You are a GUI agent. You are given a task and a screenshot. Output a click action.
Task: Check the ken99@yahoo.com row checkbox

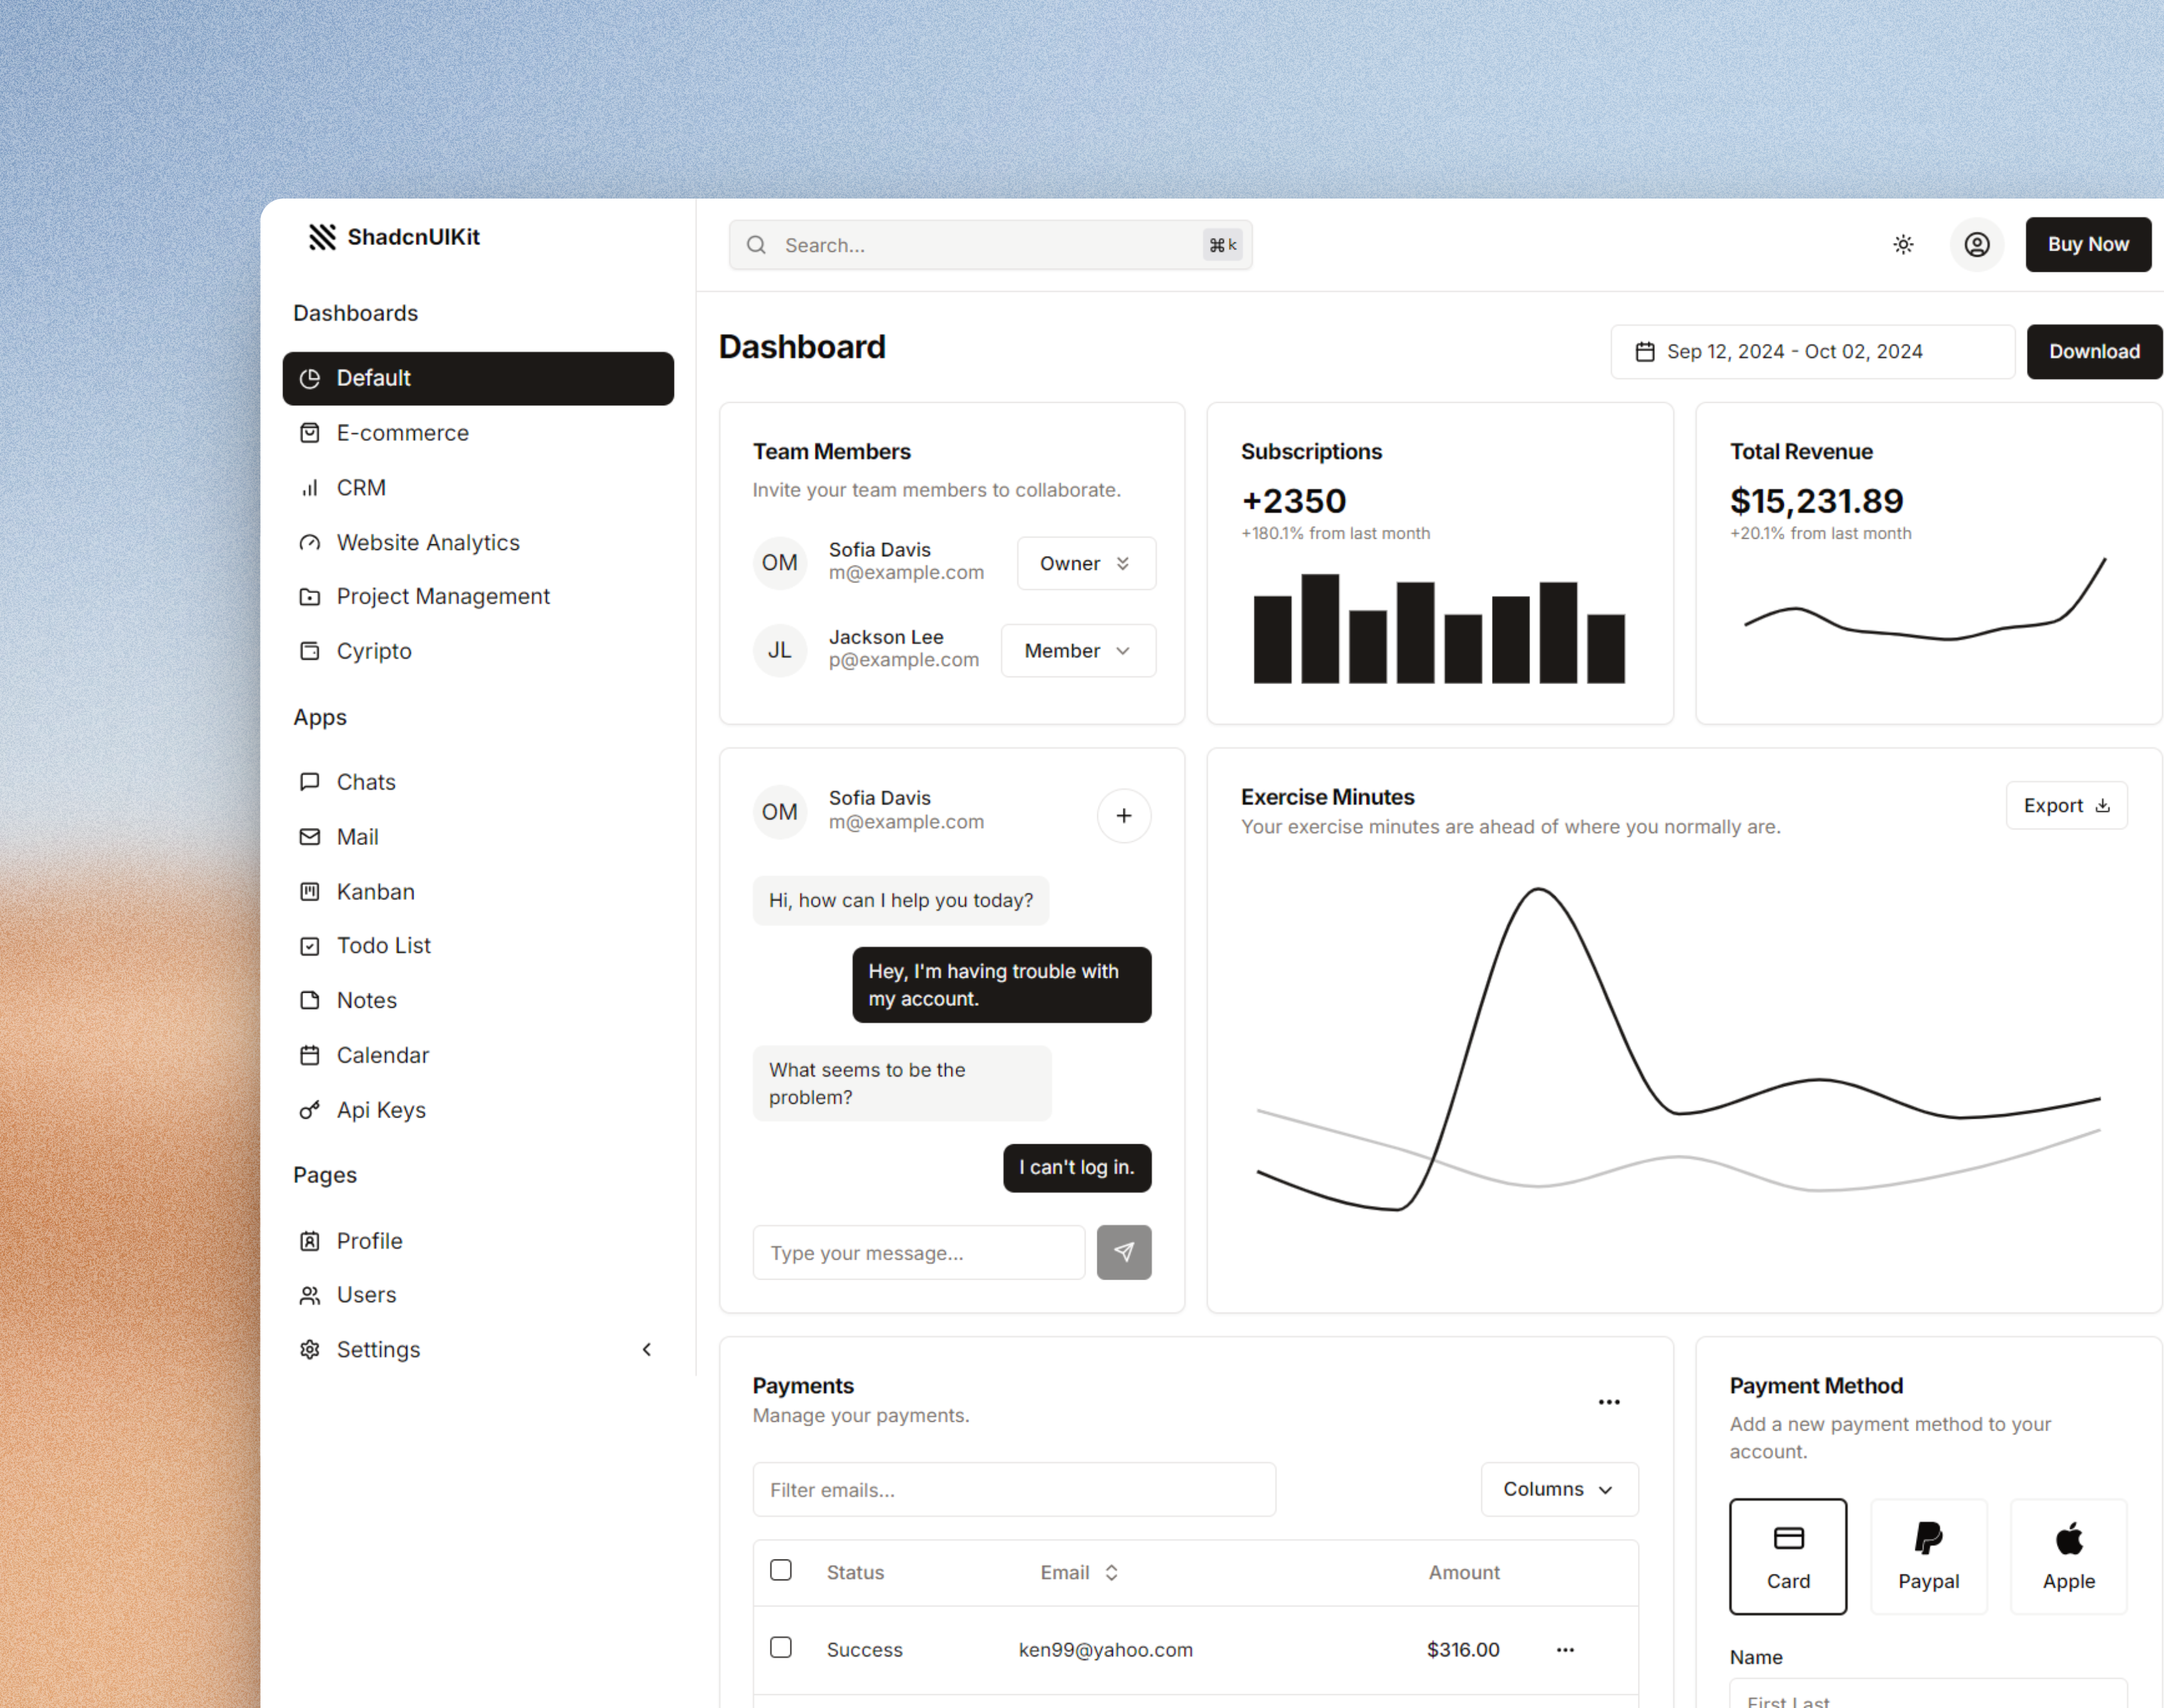click(x=781, y=1648)
